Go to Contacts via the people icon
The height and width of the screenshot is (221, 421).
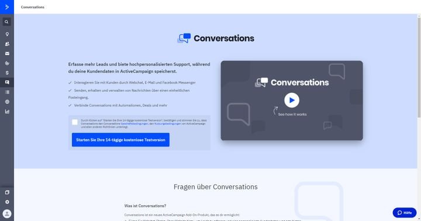[7, 44]
